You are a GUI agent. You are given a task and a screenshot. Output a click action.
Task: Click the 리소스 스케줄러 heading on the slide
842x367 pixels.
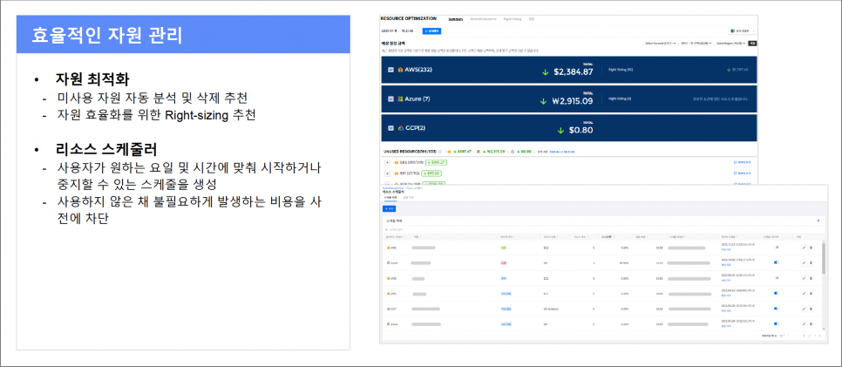[x=106, y=149]
